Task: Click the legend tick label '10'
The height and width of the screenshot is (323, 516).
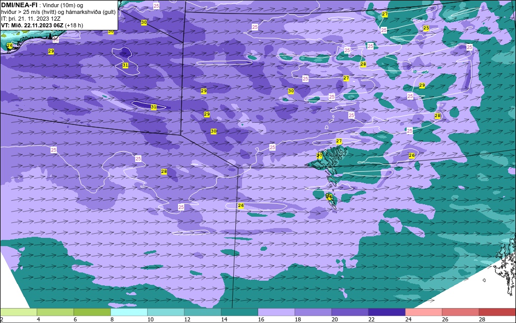Action: pyautogui.click(x=150, y=319)
